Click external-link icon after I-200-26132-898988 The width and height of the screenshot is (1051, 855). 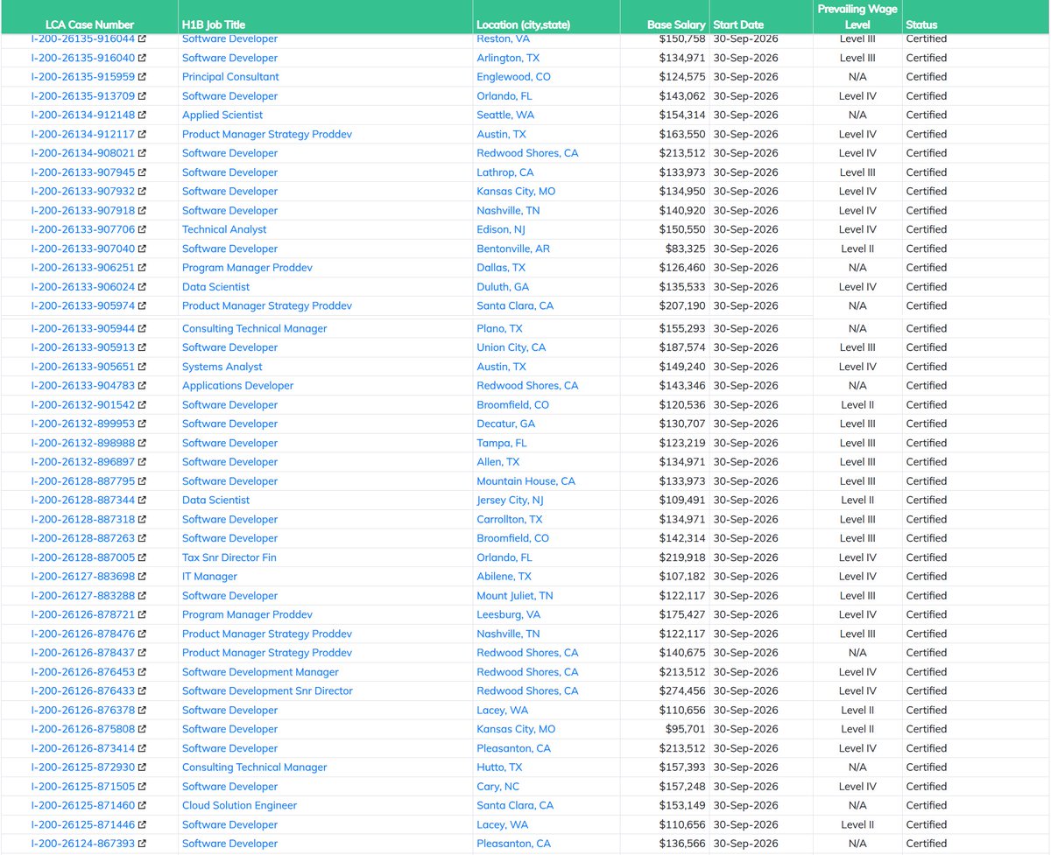click(x=142, y=443)
